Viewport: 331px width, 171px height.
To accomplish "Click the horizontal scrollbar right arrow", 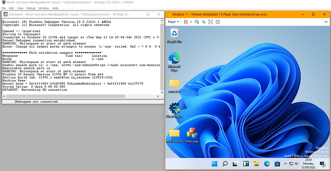I will coord(158,96).
